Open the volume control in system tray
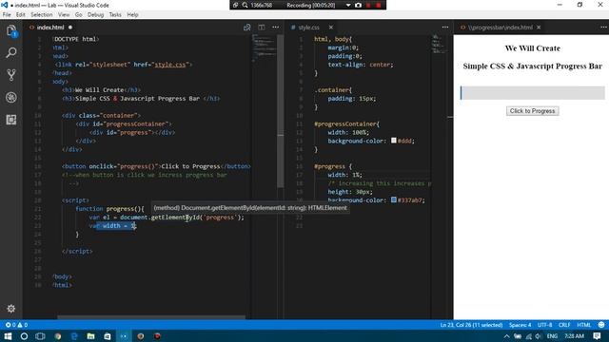Screen dimensions: 609x342 [x=539, y=336]
